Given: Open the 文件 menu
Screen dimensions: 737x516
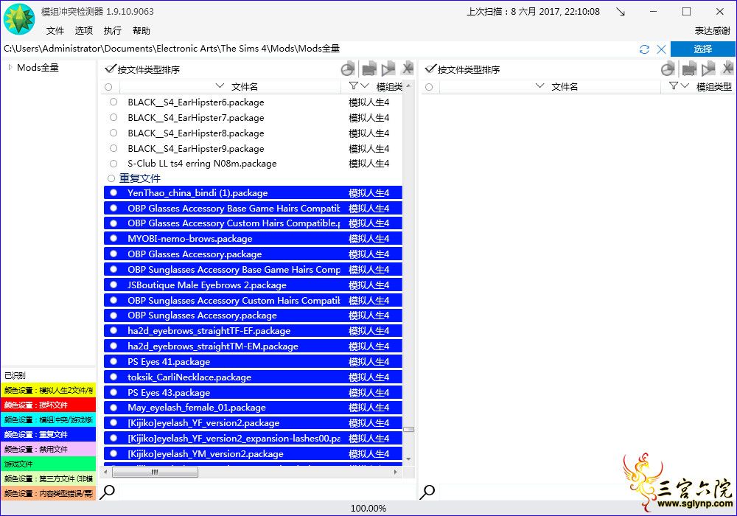Looking at the screenshot, I should pos(55,31).
